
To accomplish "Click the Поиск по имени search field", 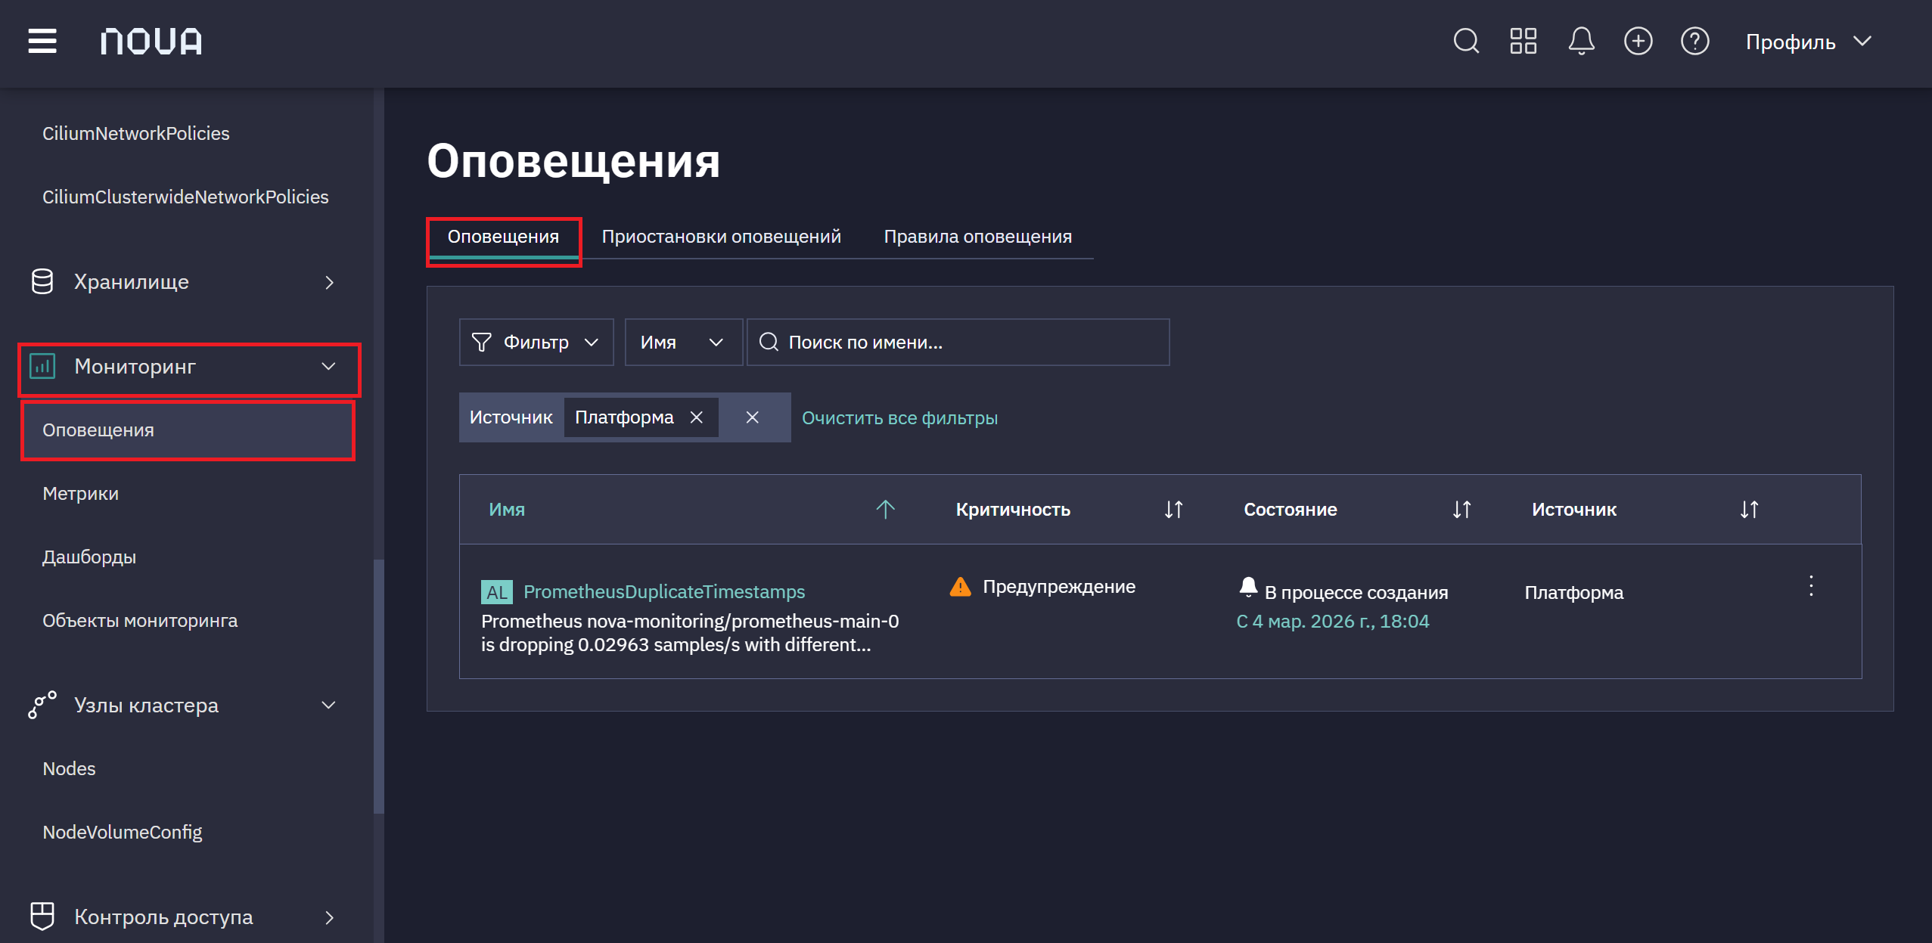I will [x=958, y=343].
